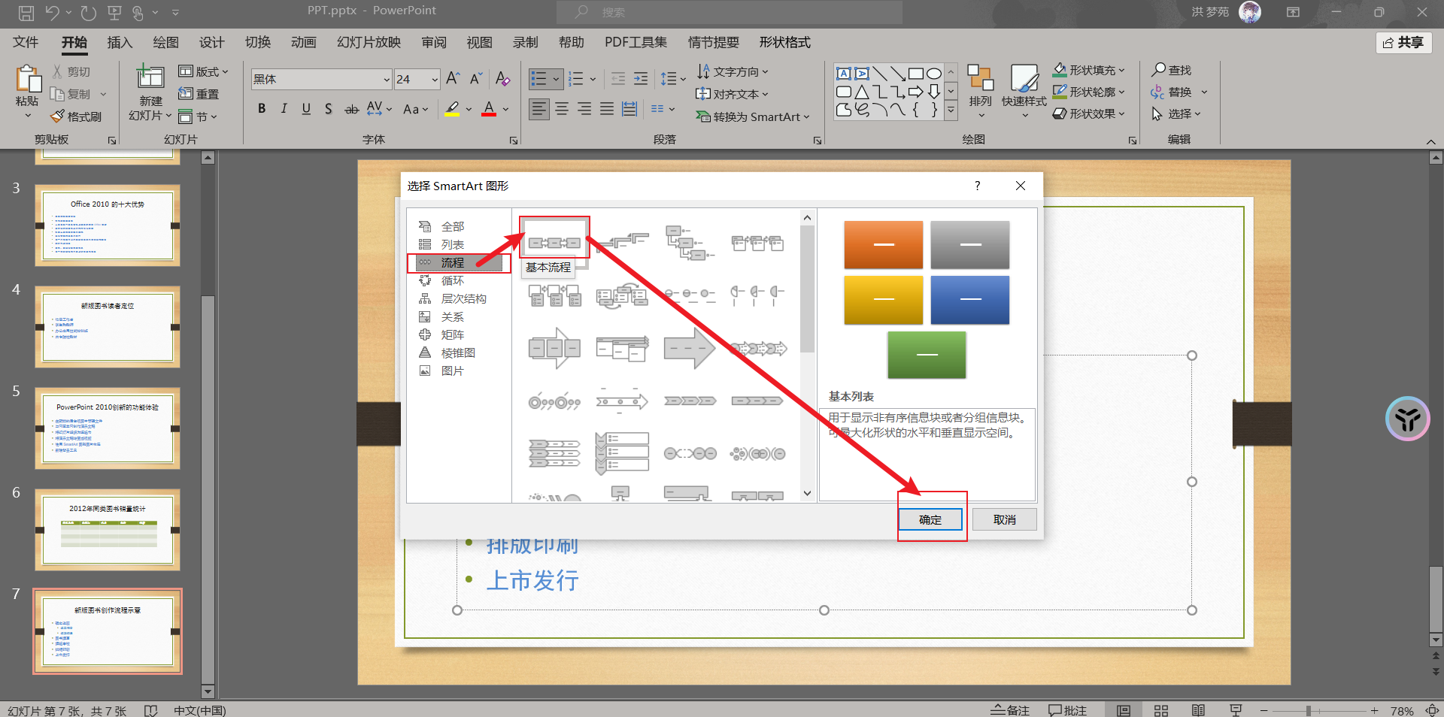Open the Shape Format (形状格式) tab

coord(784,42)
